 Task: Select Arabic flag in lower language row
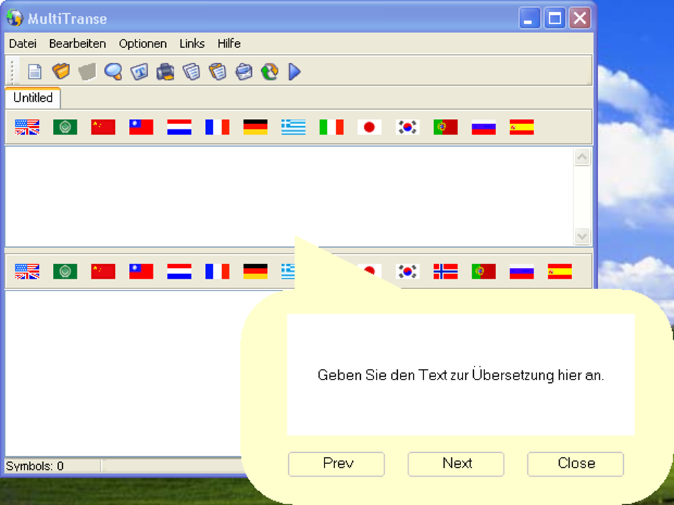(x=65, y=271)
